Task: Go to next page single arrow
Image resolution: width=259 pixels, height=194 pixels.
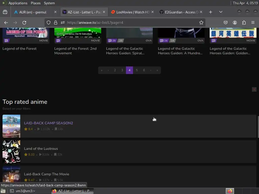Action: 151,70
